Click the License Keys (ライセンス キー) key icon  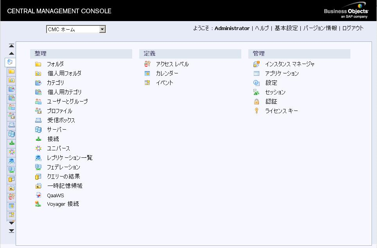click(256, 111)
